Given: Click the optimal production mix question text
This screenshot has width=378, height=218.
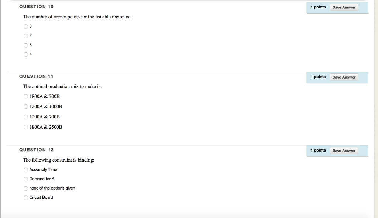Looking at the screenshot, I should 62,87.
